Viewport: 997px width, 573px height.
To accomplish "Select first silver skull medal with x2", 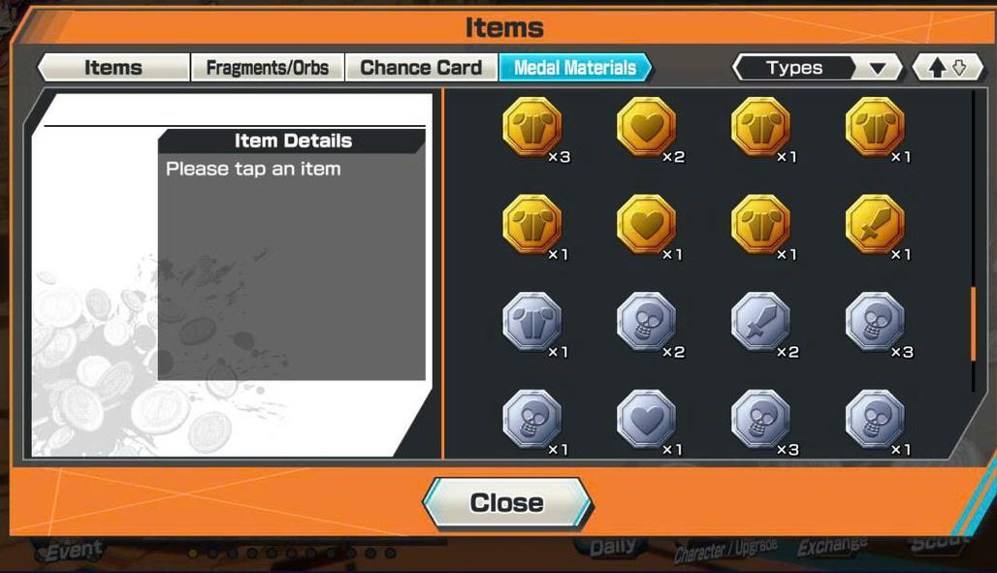I will (647, 322).
